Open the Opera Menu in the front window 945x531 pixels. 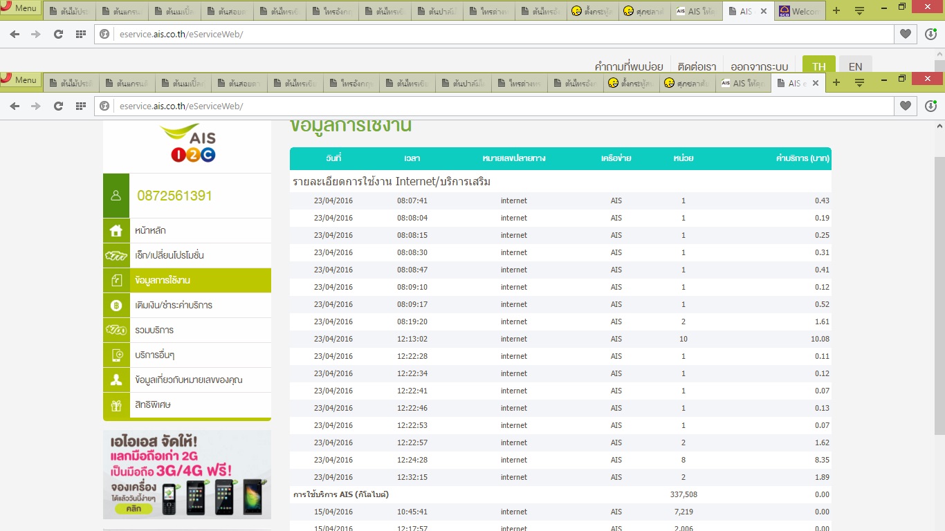pyautogui.click(x=21, y=80)
